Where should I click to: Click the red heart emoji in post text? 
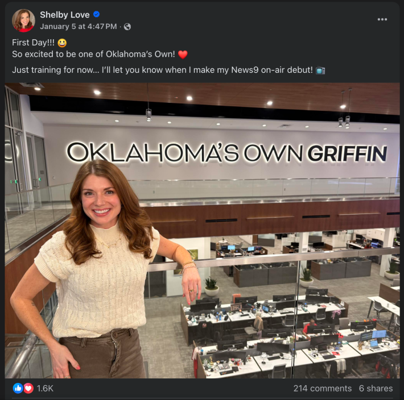183,55
